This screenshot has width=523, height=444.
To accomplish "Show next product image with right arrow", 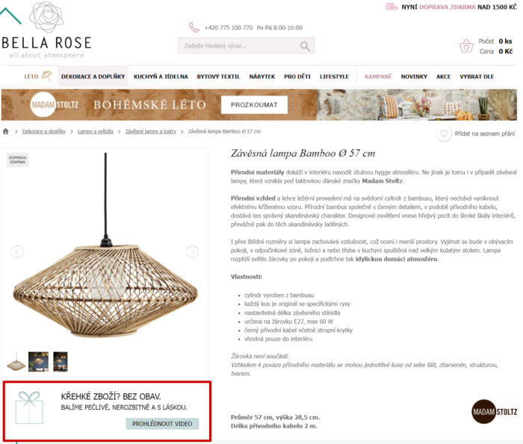I will click(x=192, y=251).
